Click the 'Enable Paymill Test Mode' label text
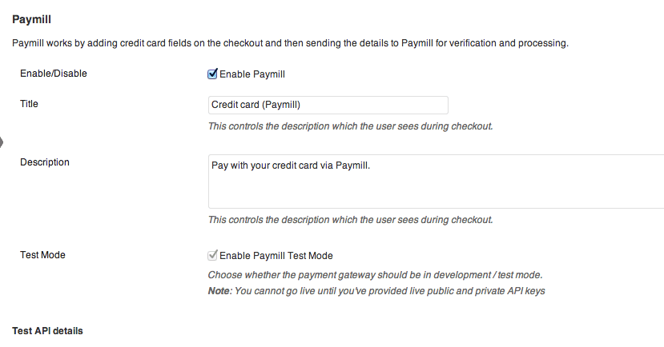The image size is (664, 347). pos(276,256)
